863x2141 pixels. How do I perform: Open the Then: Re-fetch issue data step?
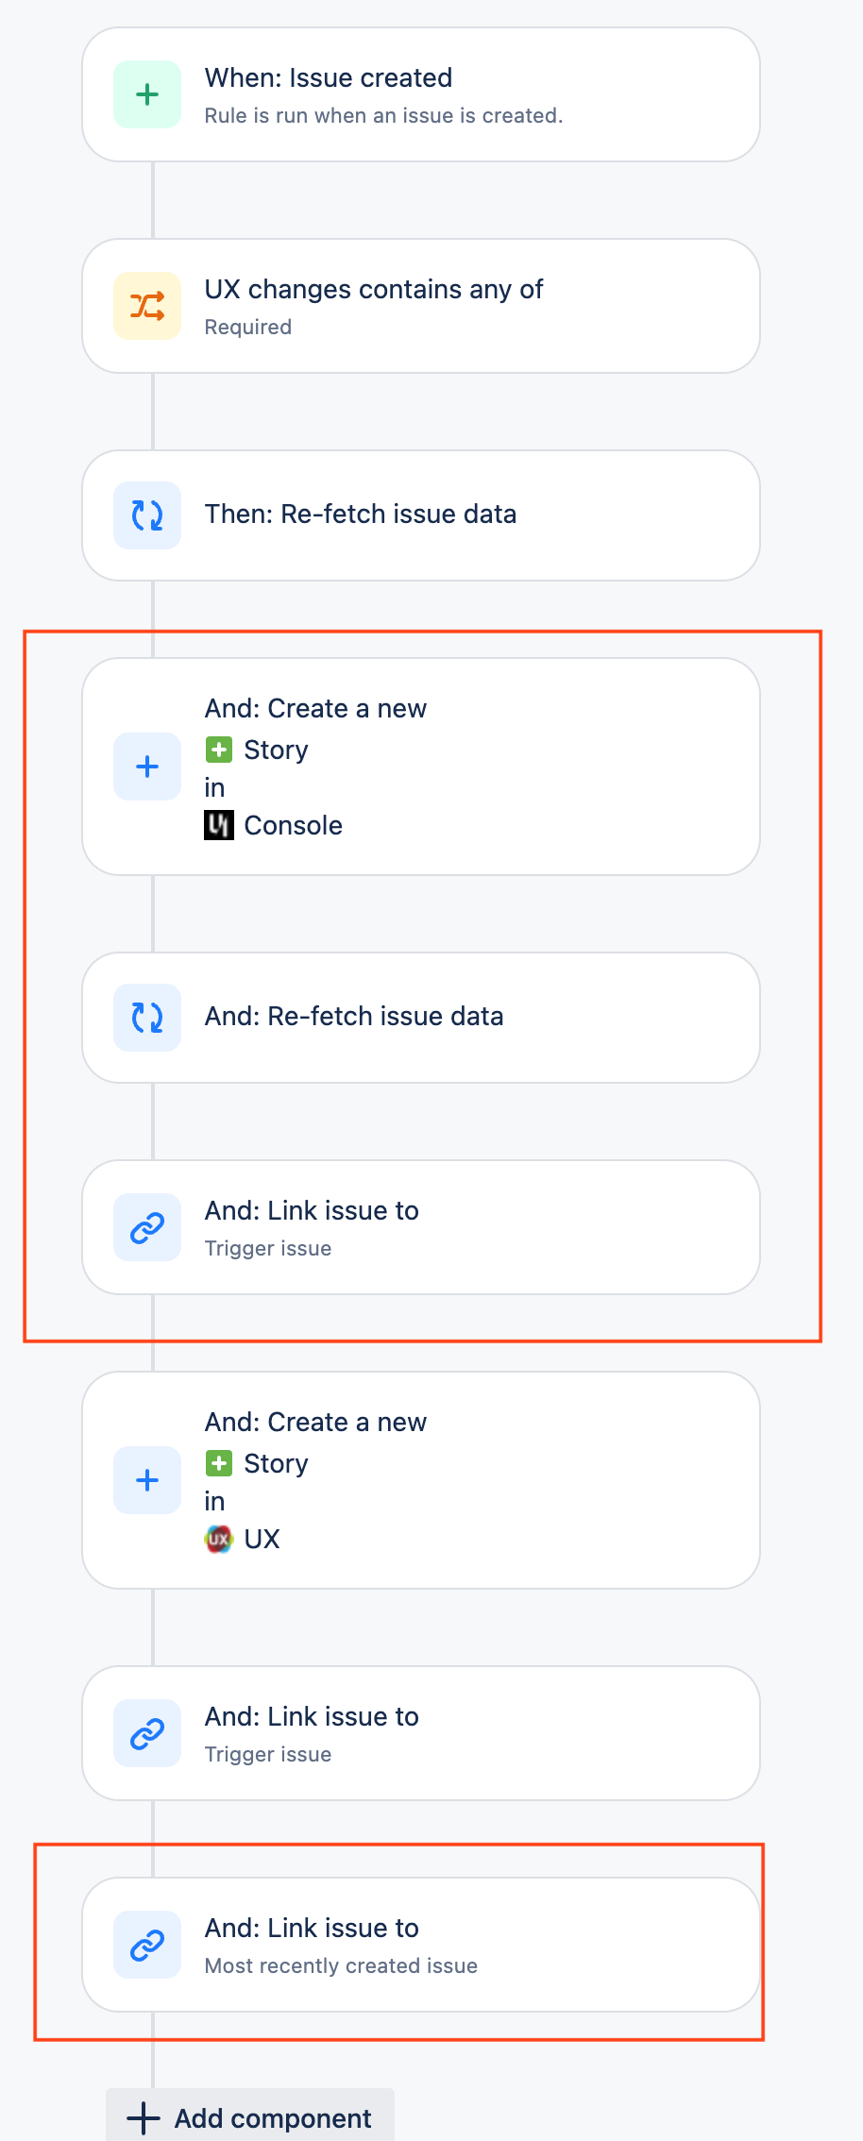tap(421, 514)
